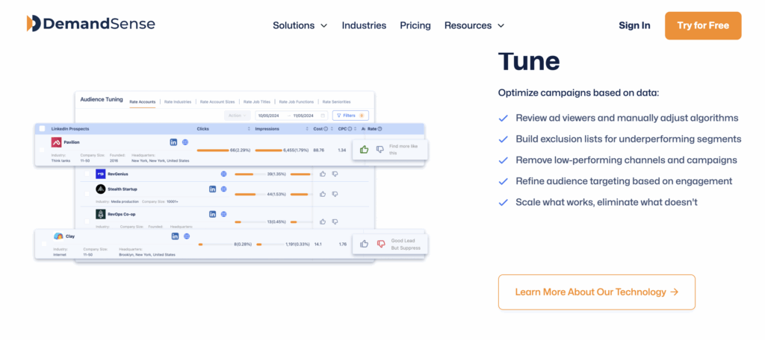Sort by the CPC column arrows
The width and height of the screenshot is (765, 340).
tap(356, 129)
